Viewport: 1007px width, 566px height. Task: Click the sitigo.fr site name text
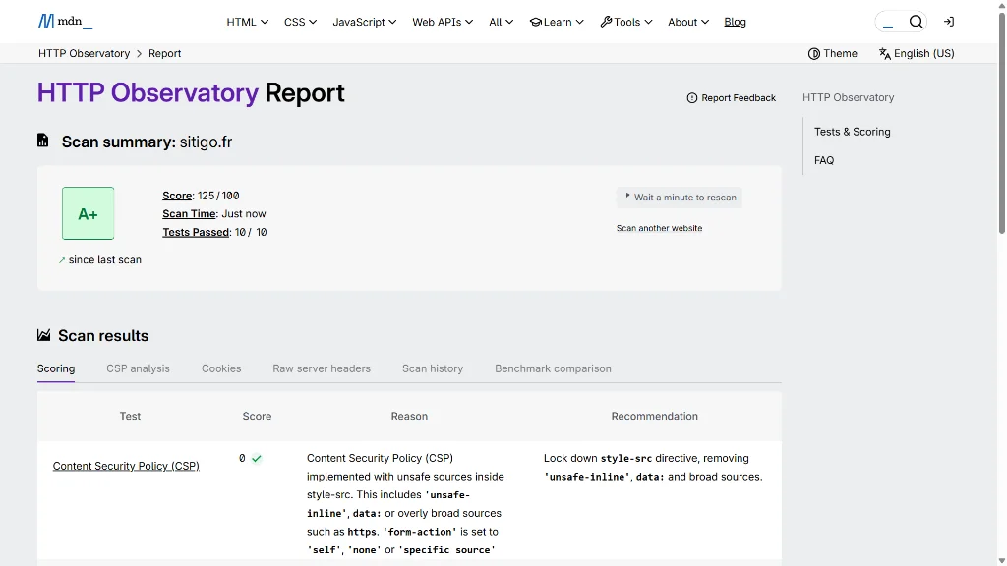[x=206, y=141]
